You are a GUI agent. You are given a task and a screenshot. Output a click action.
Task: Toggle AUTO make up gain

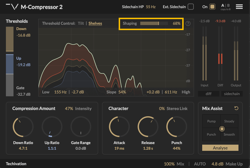coord(200,164)
